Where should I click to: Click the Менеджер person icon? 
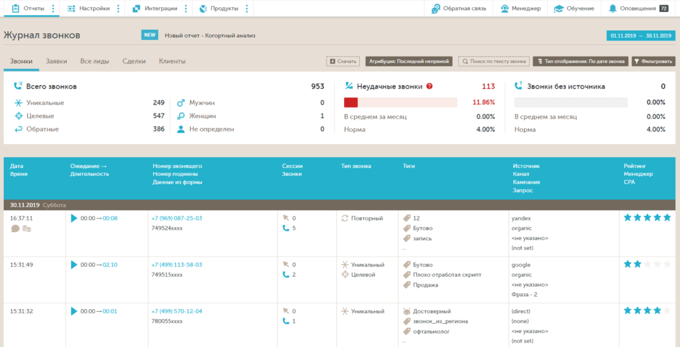click(x=505, y=9)
